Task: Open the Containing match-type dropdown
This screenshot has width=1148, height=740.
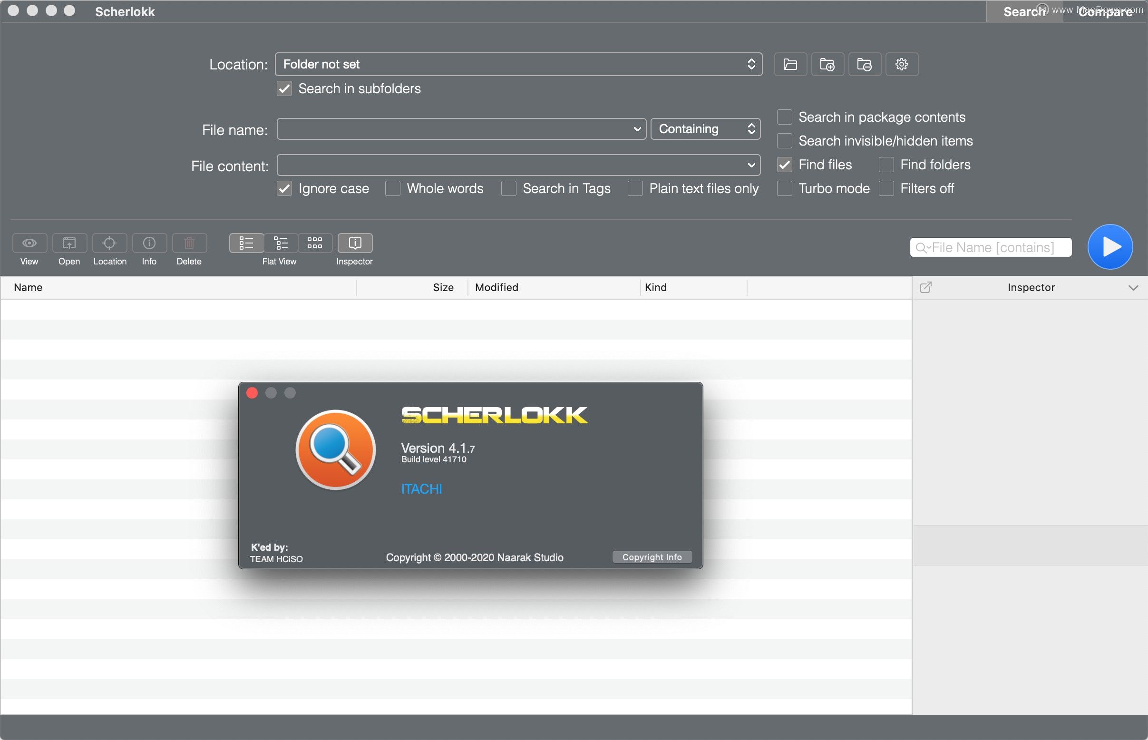Action: [705, 129]
